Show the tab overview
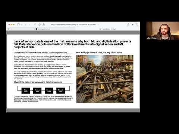 pos(137,25)
